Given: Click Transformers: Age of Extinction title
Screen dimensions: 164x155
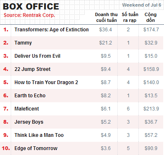Looking at the screenshot, I should (x=52, y=30).
